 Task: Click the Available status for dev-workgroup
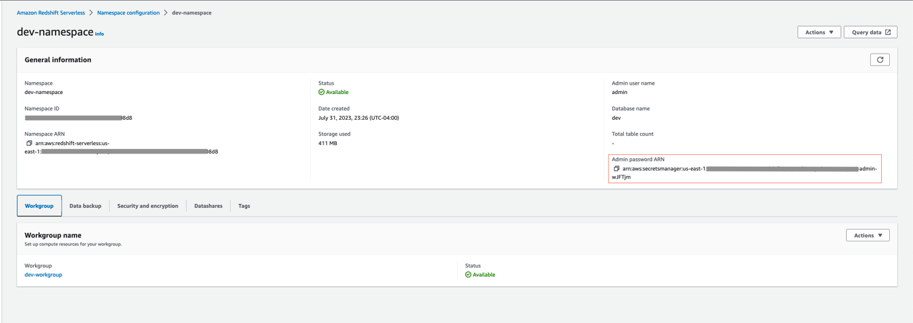[x=480, y=275]
